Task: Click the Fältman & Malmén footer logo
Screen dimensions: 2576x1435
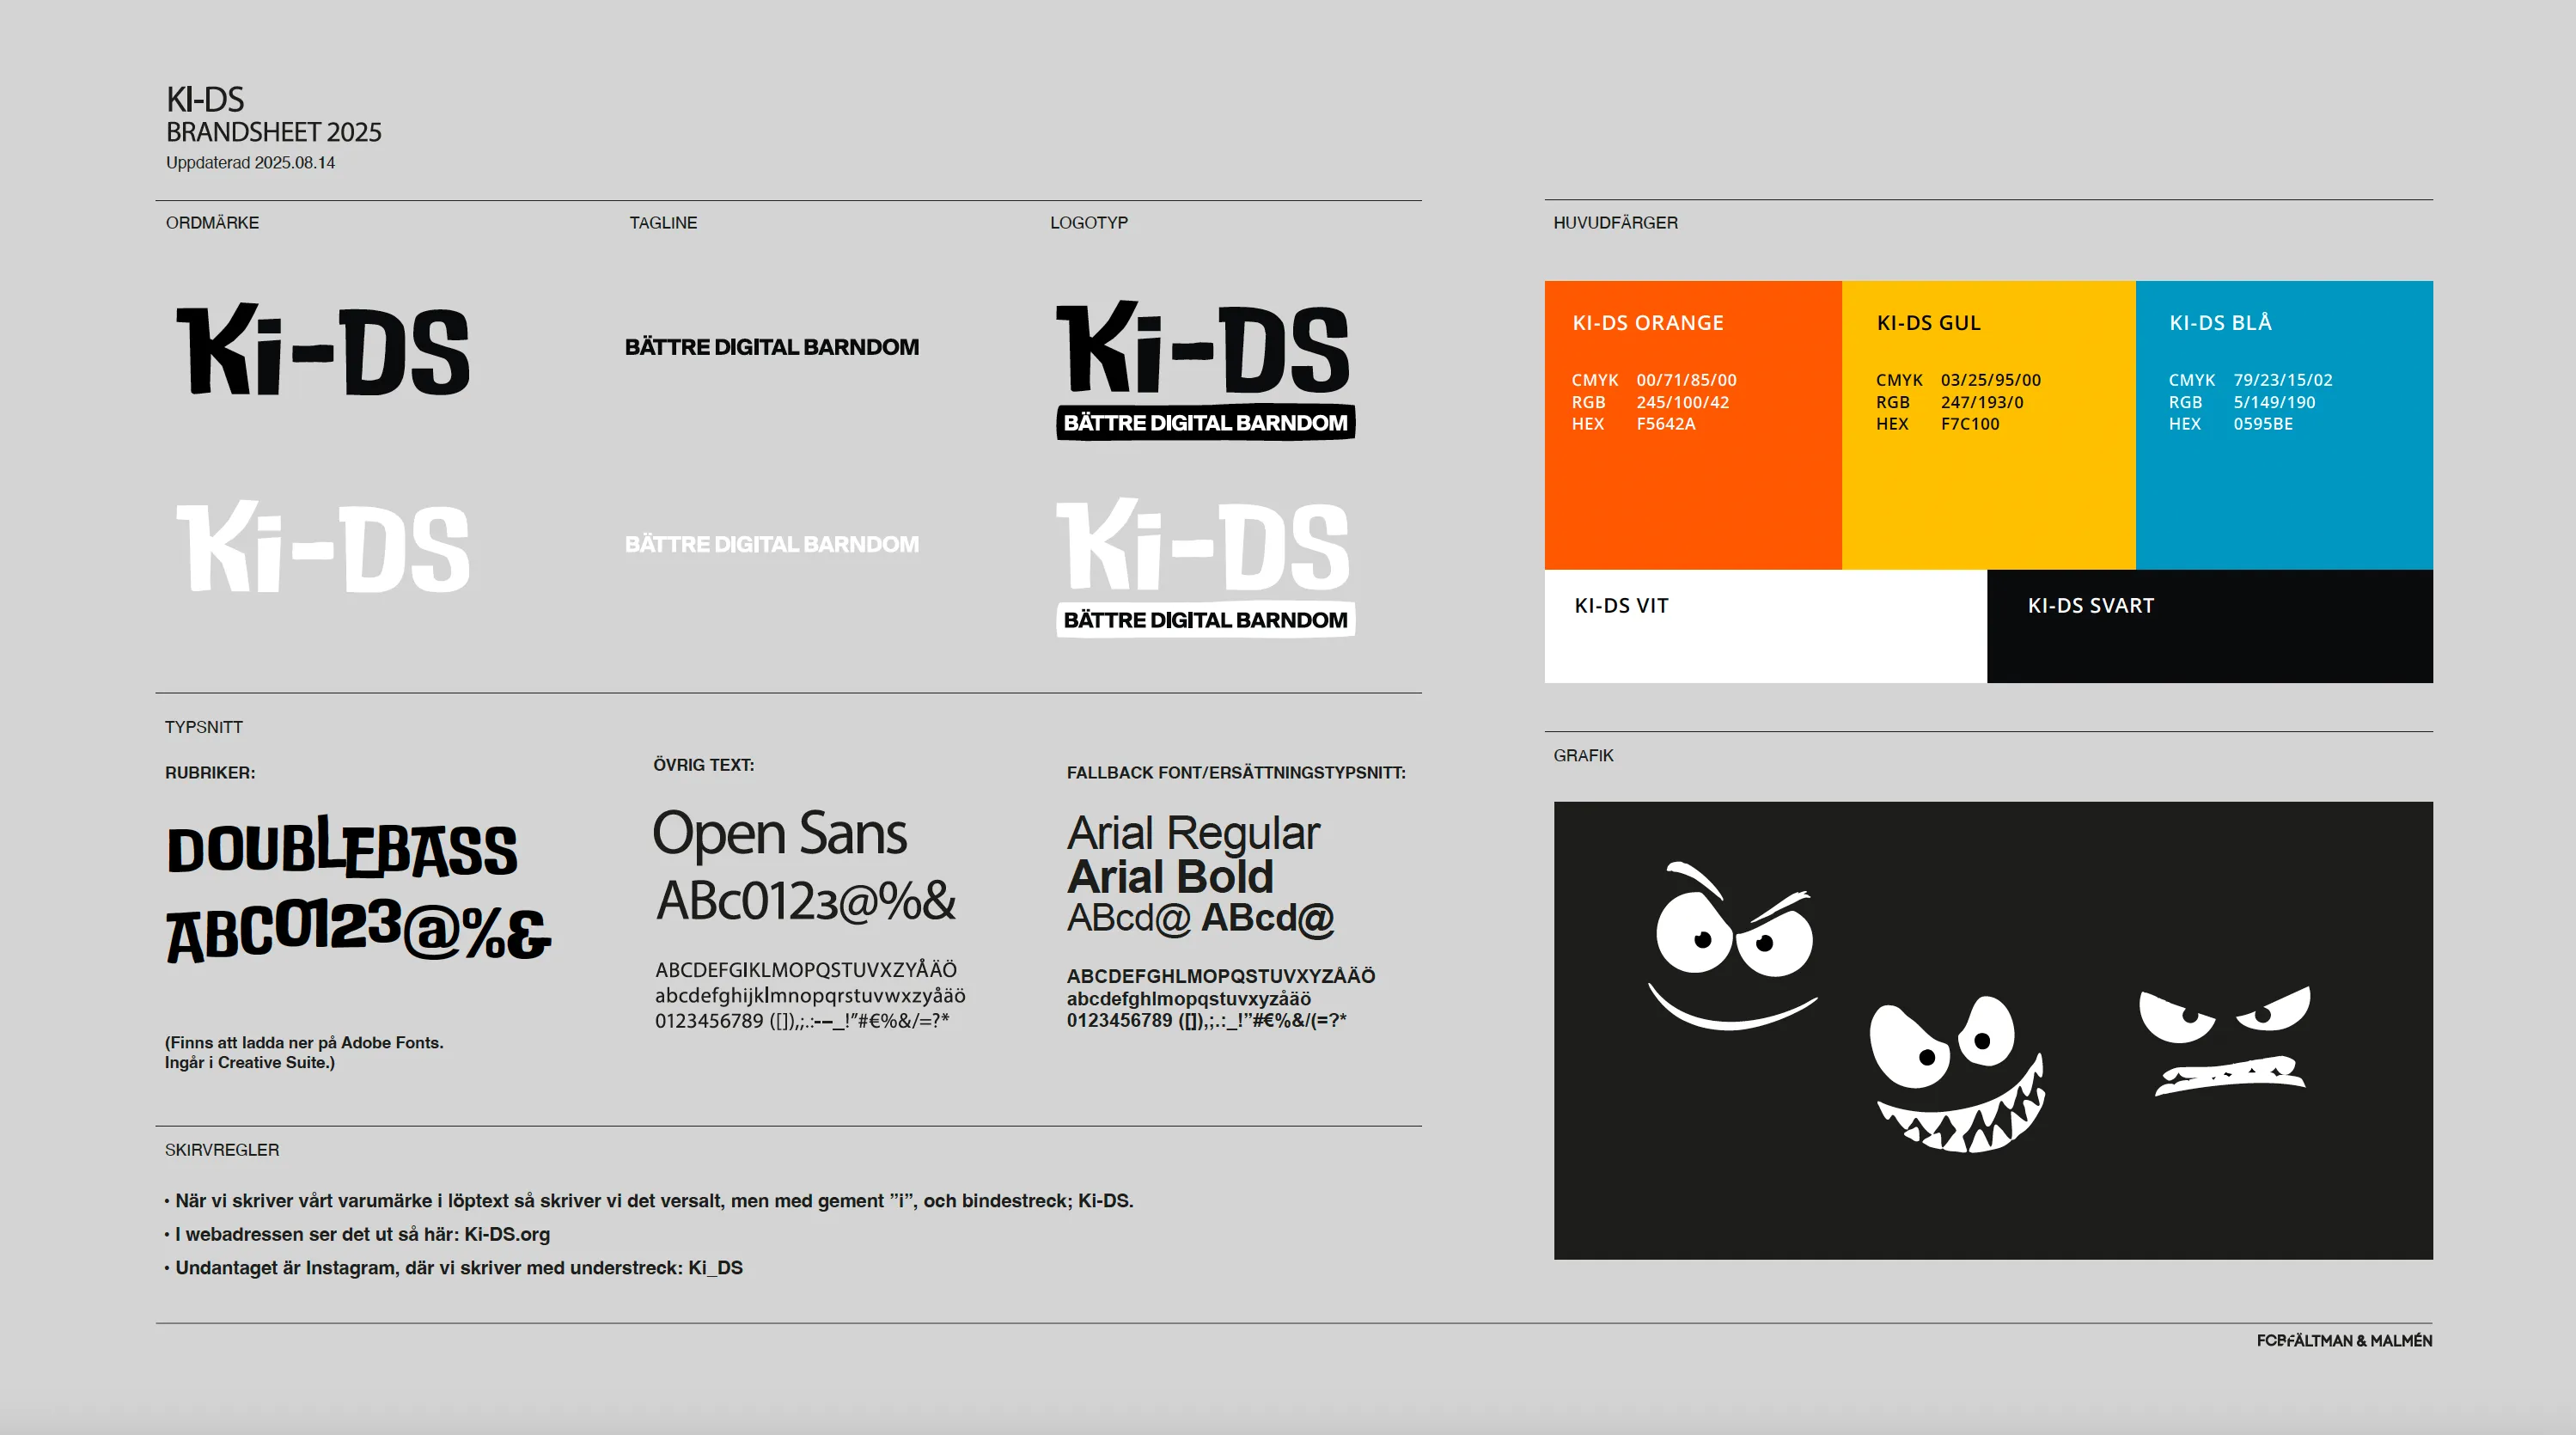Action: tap(2344, 1341)
